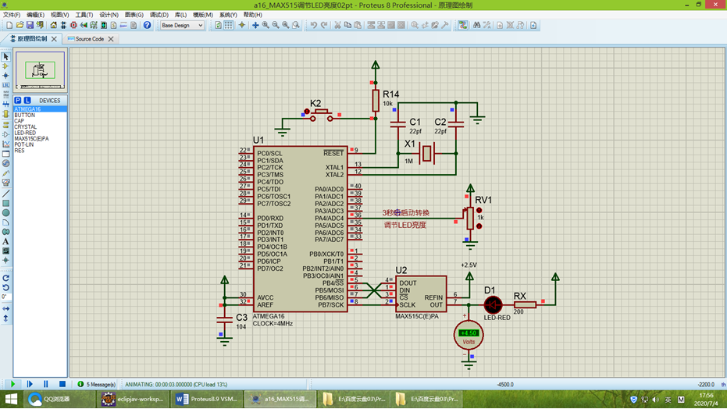Screen dimensions: 727x409
Task: Toggle false origin crosshair icon
Action: 241,26
